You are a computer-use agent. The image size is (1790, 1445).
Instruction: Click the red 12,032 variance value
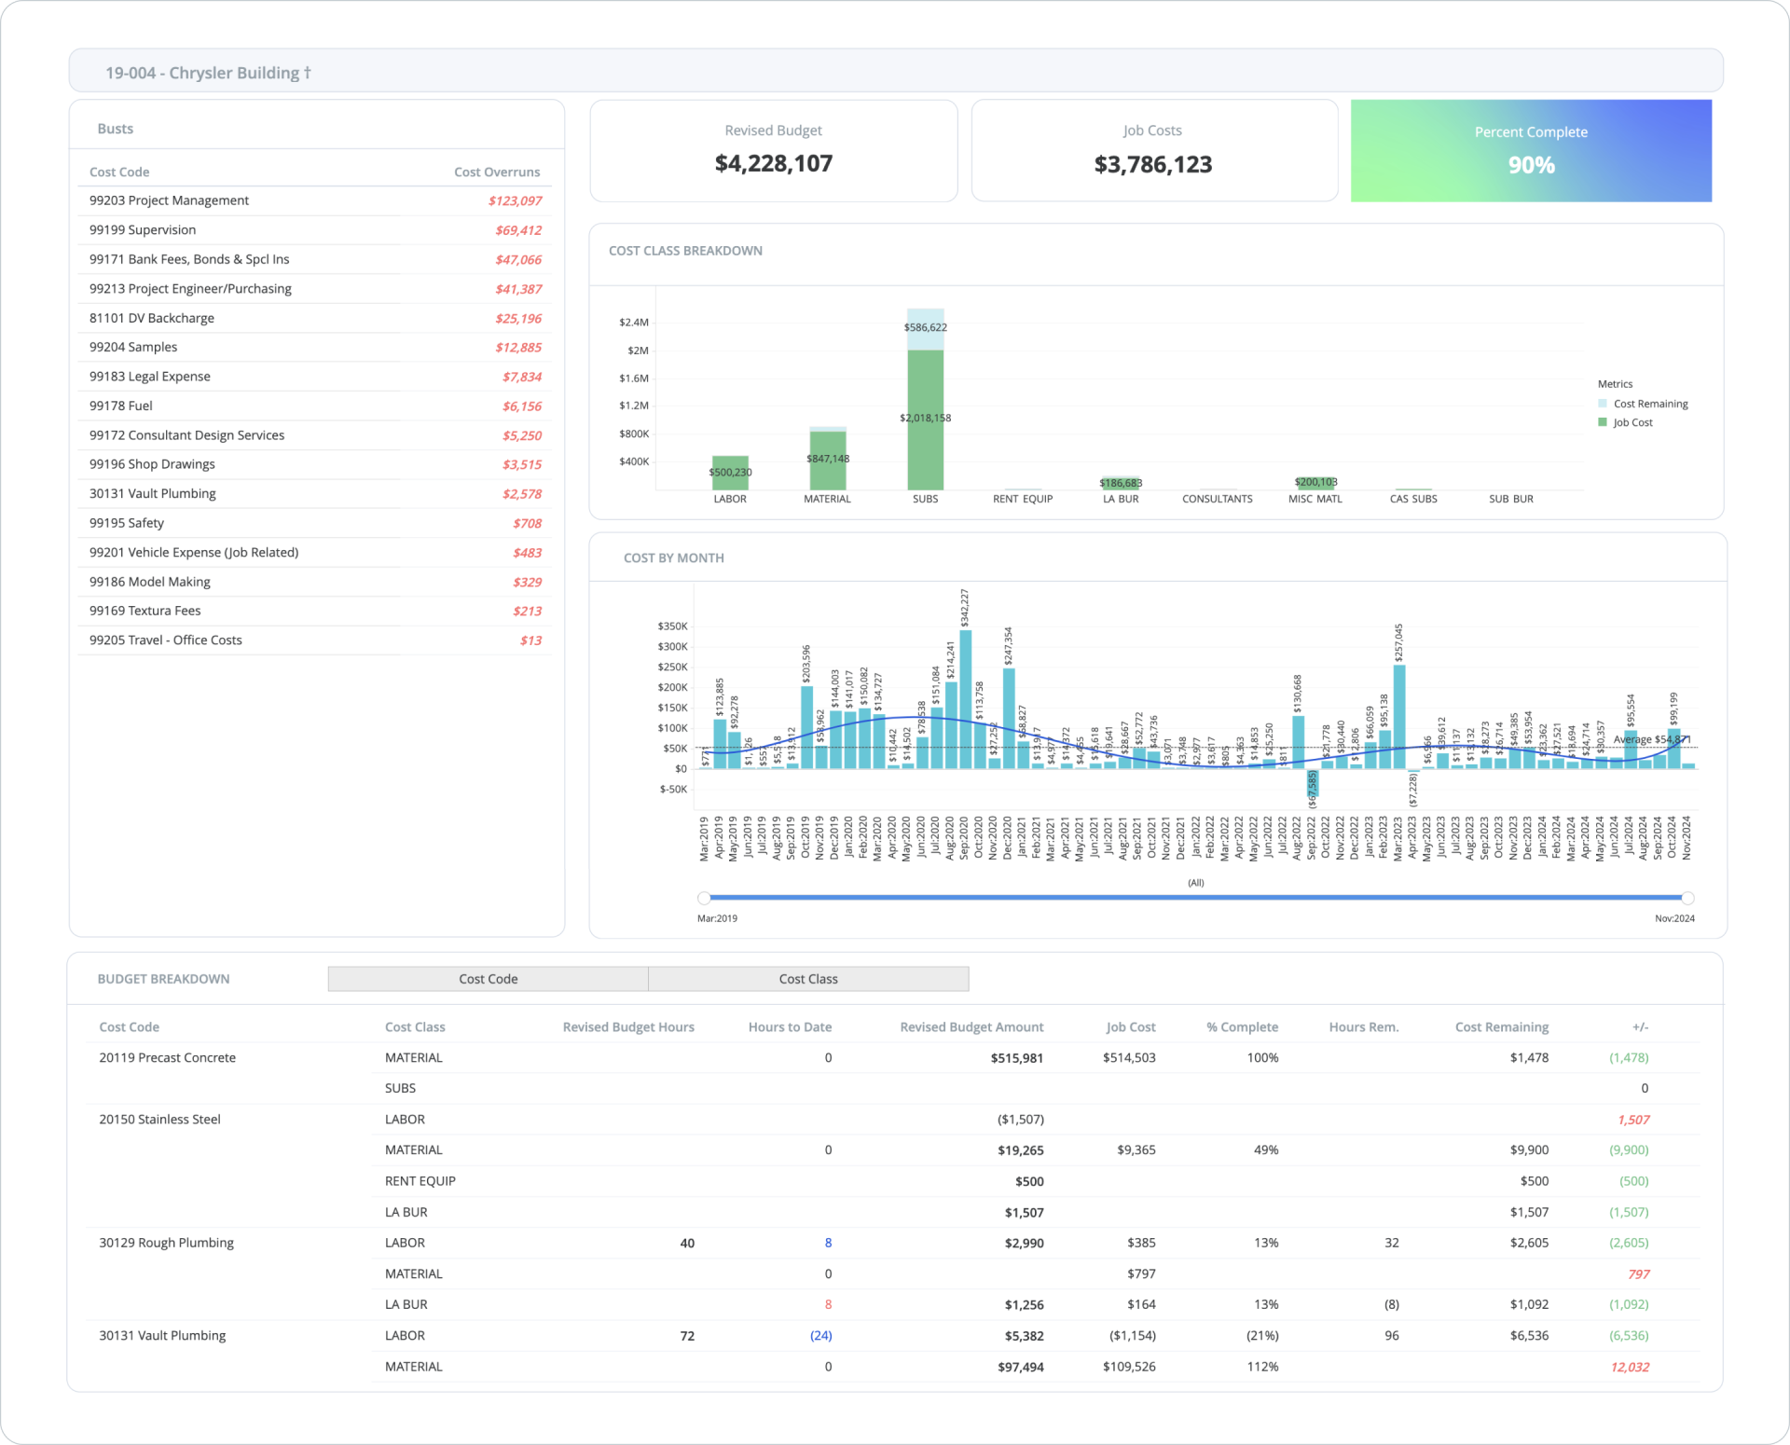pos(1630,1367)
